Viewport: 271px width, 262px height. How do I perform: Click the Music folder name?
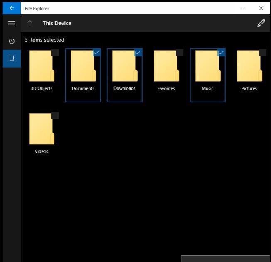click(x=207, y=88)
